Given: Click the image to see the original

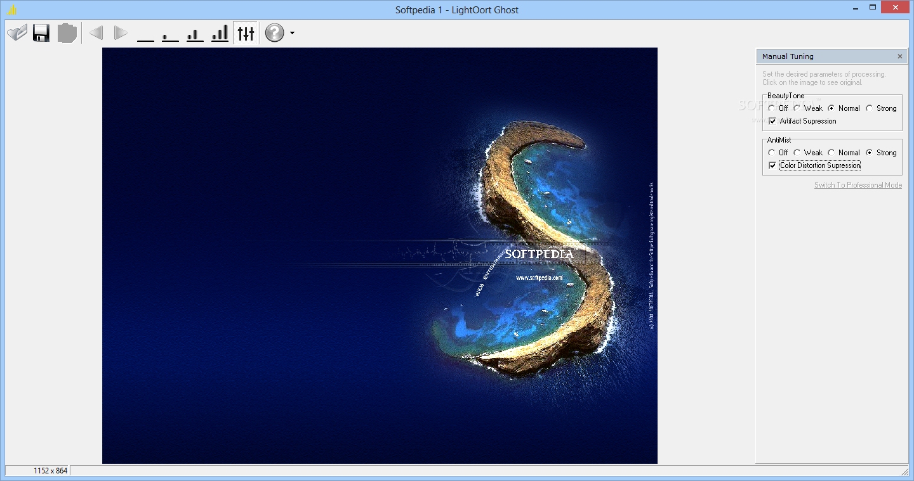Looking at the screenshot, I should coord(380,255).
